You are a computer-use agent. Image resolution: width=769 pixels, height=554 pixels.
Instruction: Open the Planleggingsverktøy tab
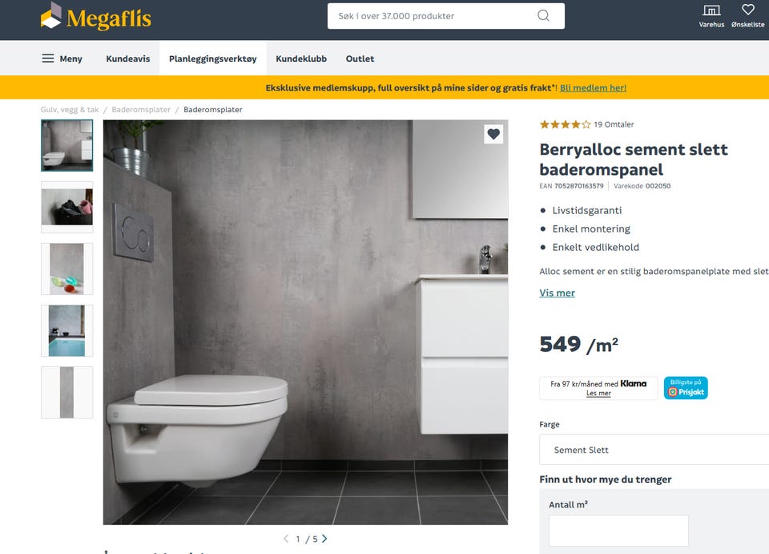[213, 59]
